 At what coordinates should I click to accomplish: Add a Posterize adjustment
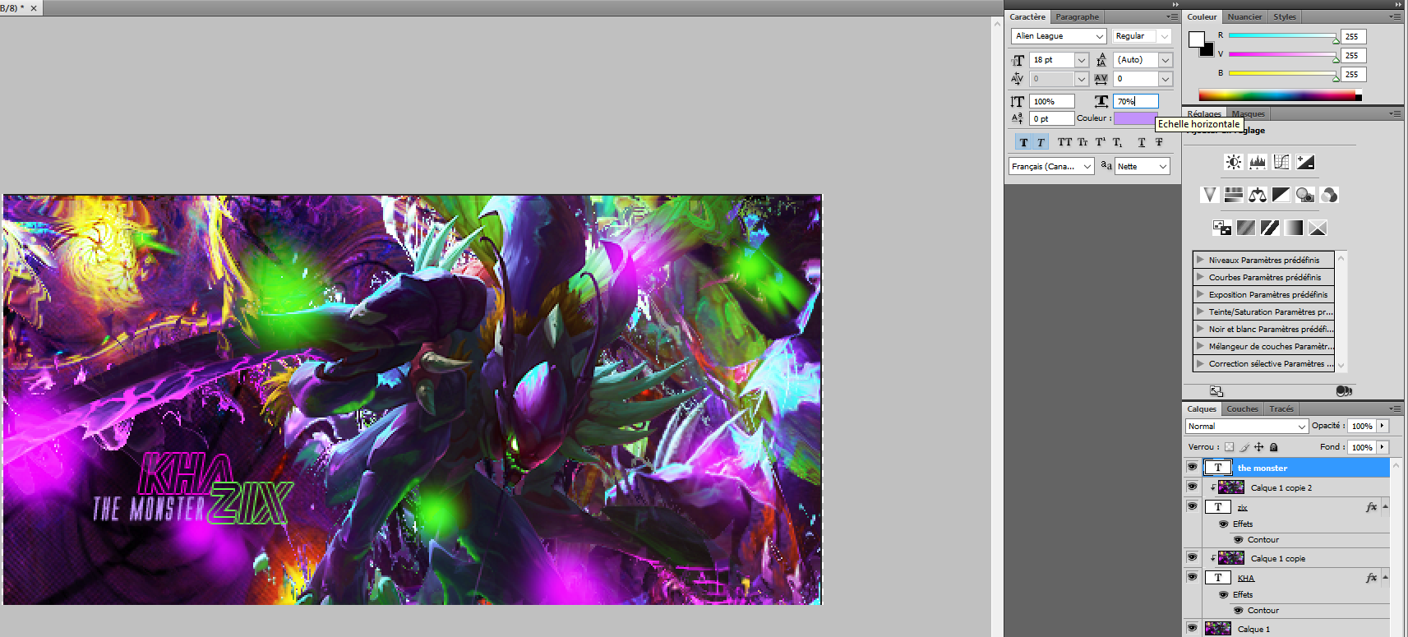tap(1246, 228)
